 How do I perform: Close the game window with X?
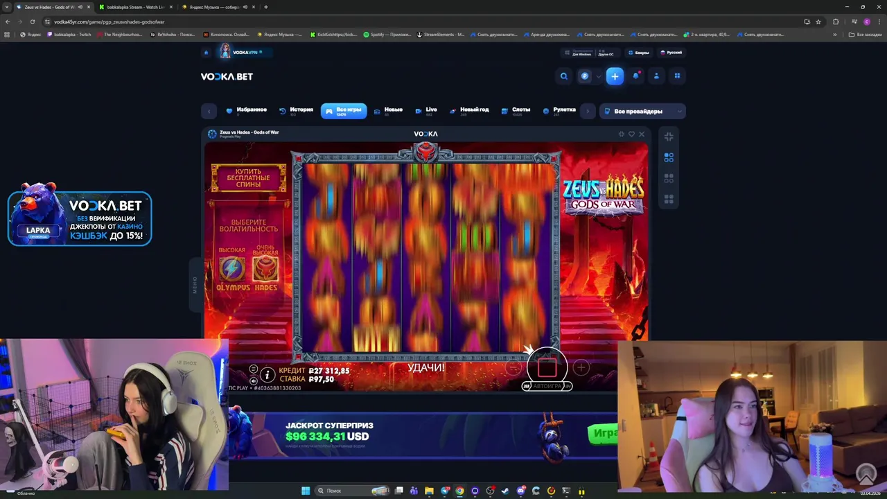641,134
